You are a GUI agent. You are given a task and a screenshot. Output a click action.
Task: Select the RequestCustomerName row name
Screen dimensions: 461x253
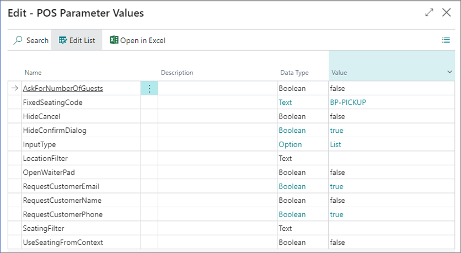coord(62,201)
